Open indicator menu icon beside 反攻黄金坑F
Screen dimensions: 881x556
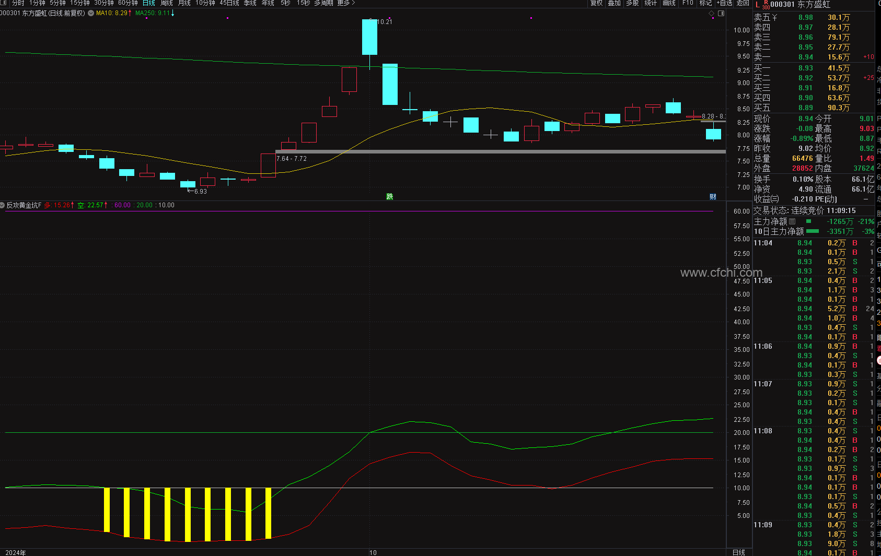[3, 205]
